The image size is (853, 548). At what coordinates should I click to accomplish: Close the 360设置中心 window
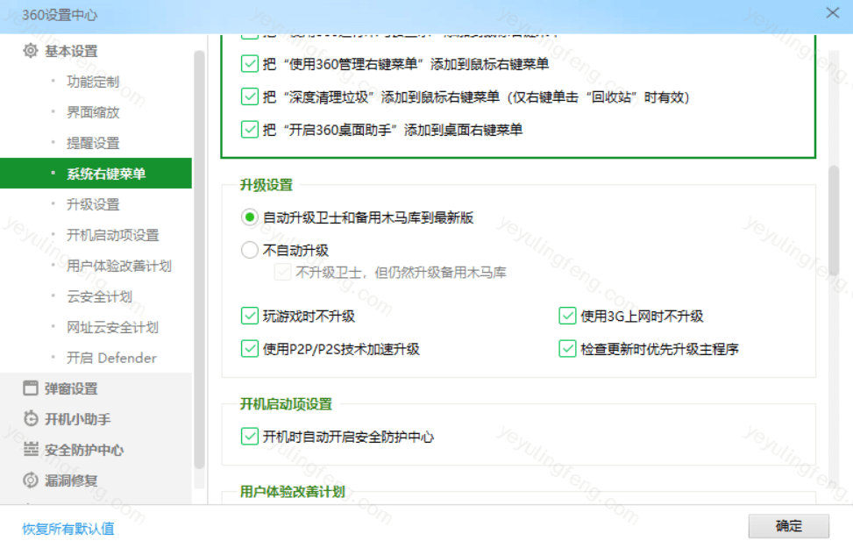[x=832, y=12]
